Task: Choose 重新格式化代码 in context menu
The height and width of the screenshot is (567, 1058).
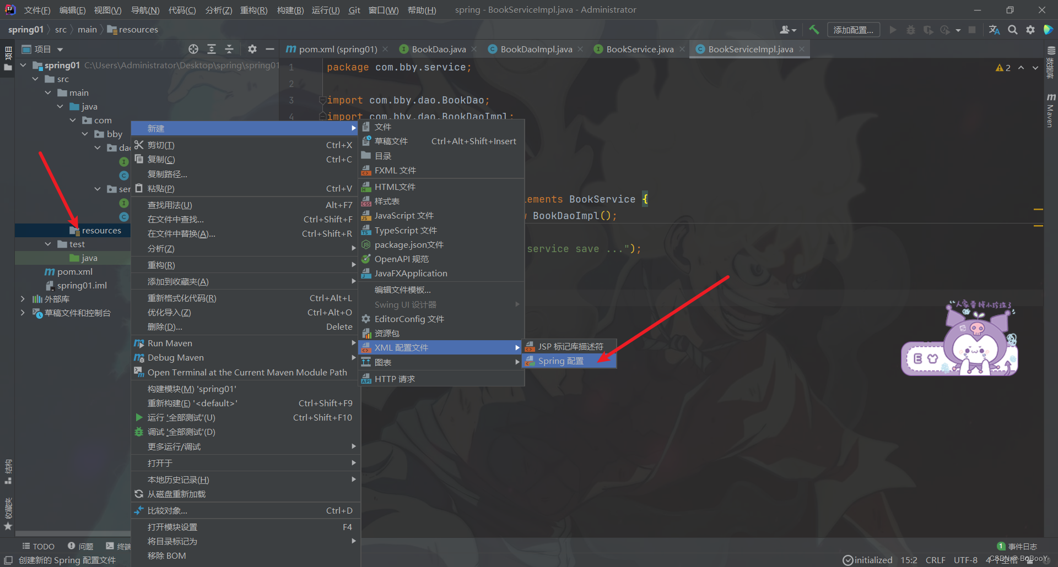Action: (245, 298)
